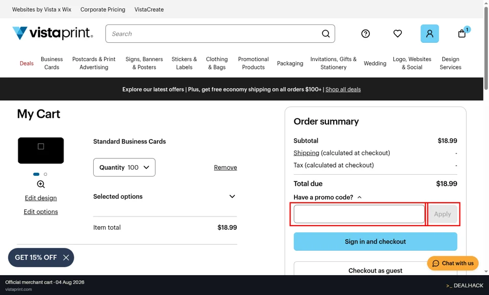Open Invitations, Gifts & Stationery menu
Viewport: 489px width, 295px height.
click(x=333, y=63)
